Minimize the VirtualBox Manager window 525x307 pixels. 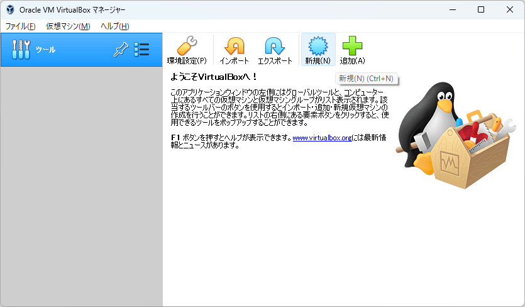pos(453,9)
